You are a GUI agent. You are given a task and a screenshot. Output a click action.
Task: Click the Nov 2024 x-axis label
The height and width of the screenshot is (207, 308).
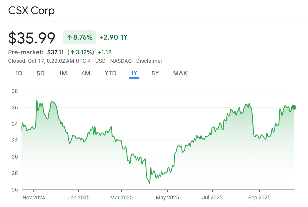click(34, 198)
